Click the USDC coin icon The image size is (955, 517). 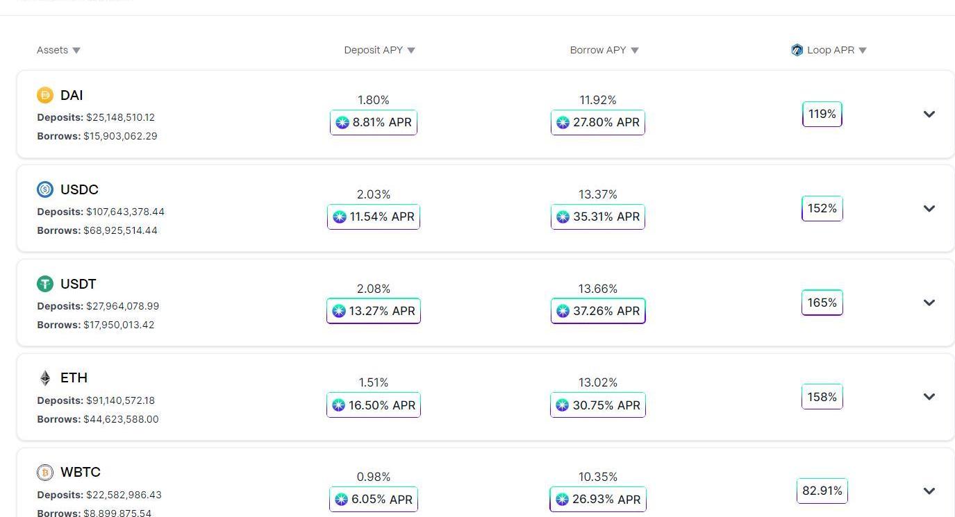point(45,189)
